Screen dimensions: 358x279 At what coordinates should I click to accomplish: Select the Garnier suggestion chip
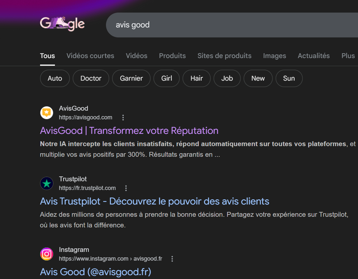coord(131,78)
